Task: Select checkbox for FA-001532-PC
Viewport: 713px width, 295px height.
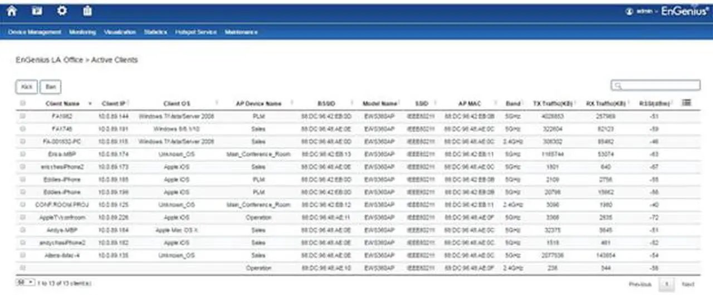Action: pos(23,142)
